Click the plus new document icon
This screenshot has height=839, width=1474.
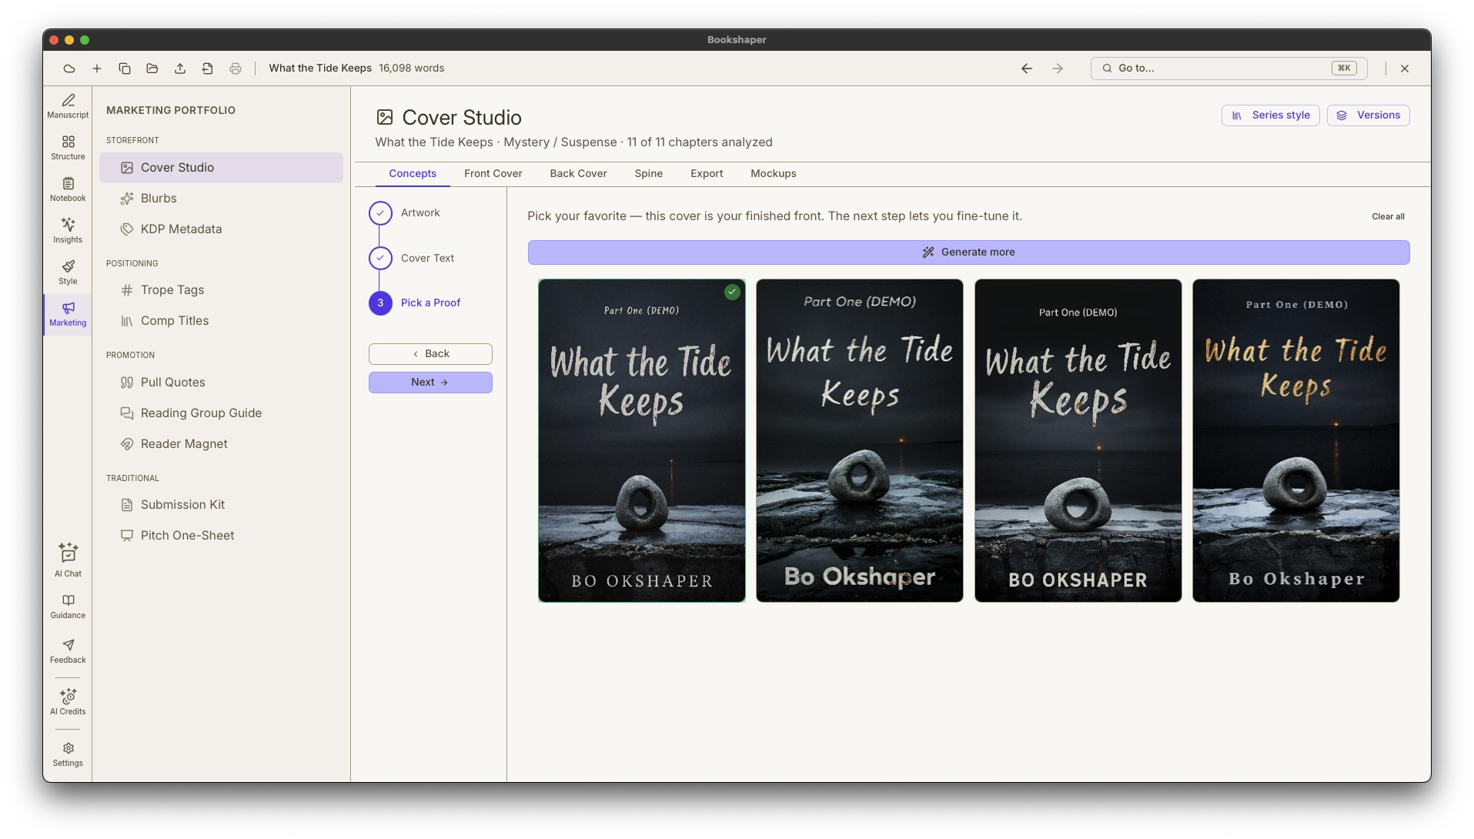coord(97,69)
